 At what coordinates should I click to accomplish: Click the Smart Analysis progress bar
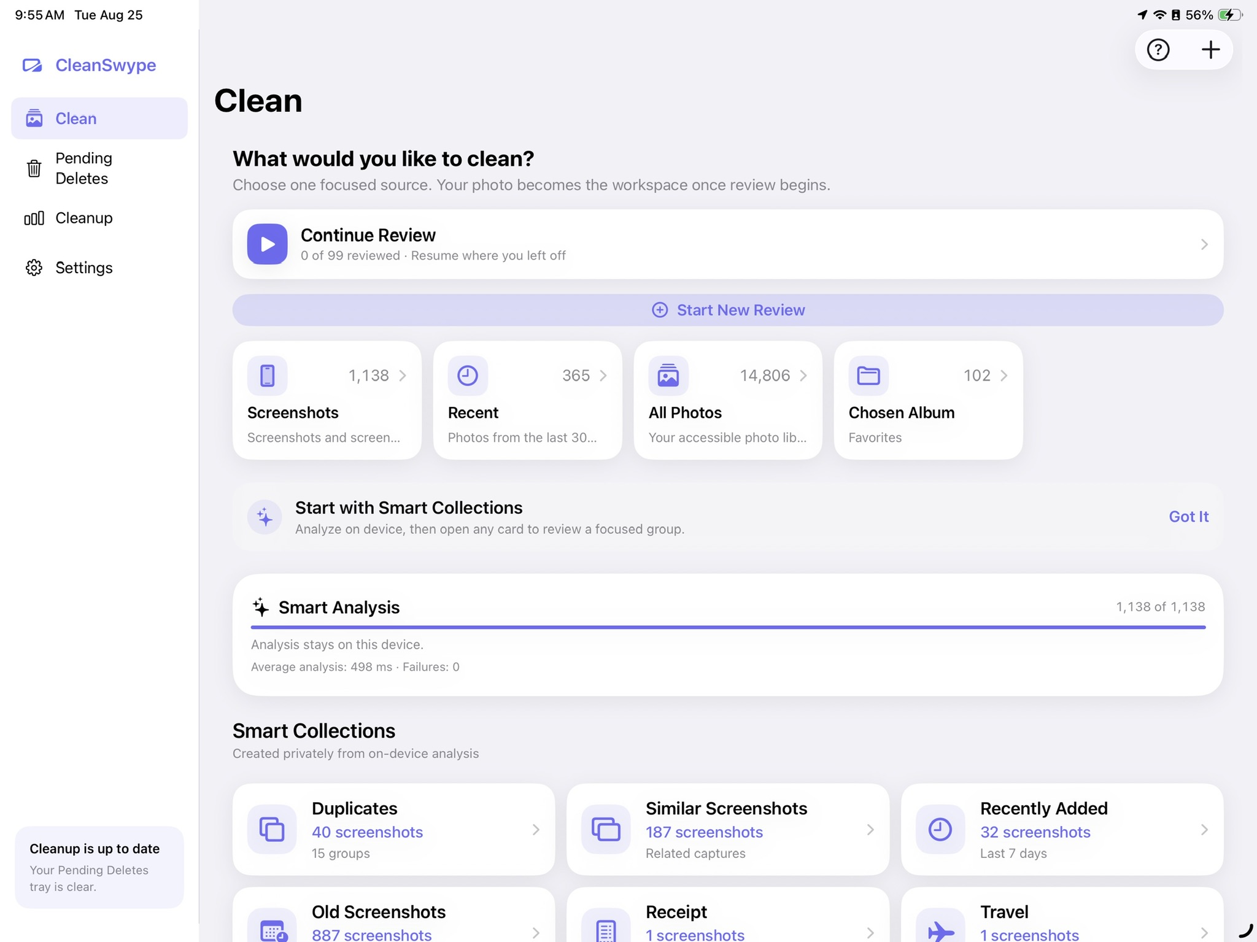[x=728, y=627]
